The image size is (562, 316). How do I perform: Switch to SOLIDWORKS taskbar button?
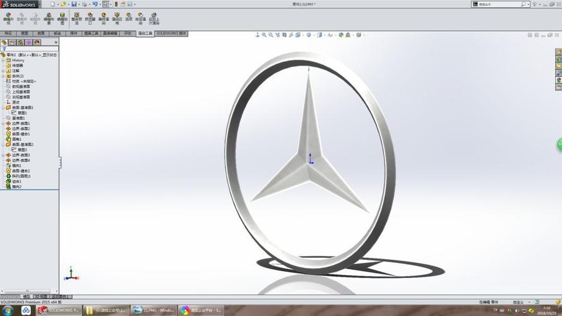59,310
